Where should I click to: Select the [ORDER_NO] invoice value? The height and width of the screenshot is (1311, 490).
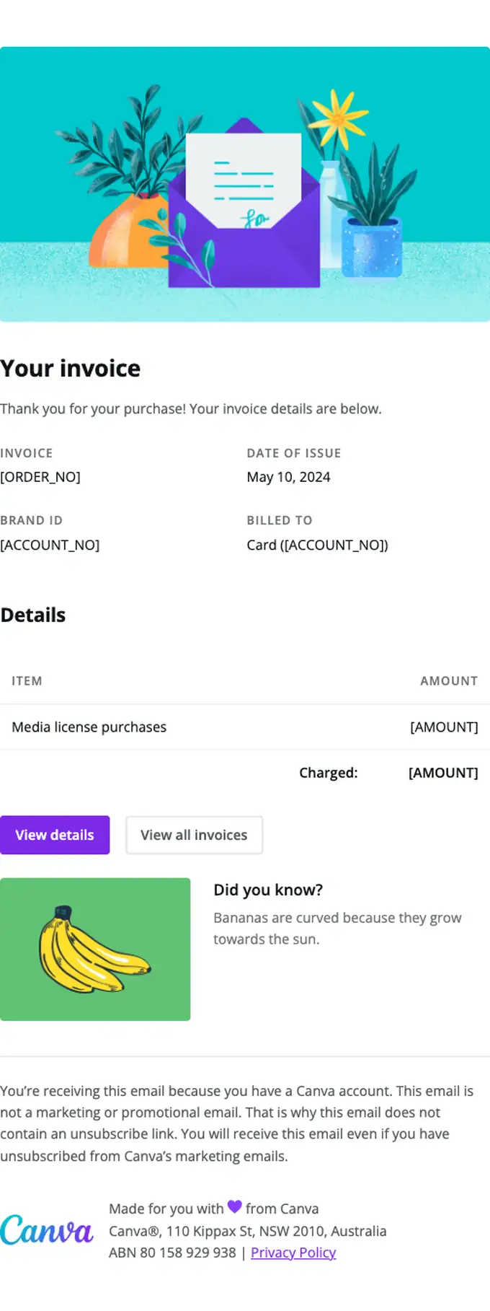click(x=40, y=477)
